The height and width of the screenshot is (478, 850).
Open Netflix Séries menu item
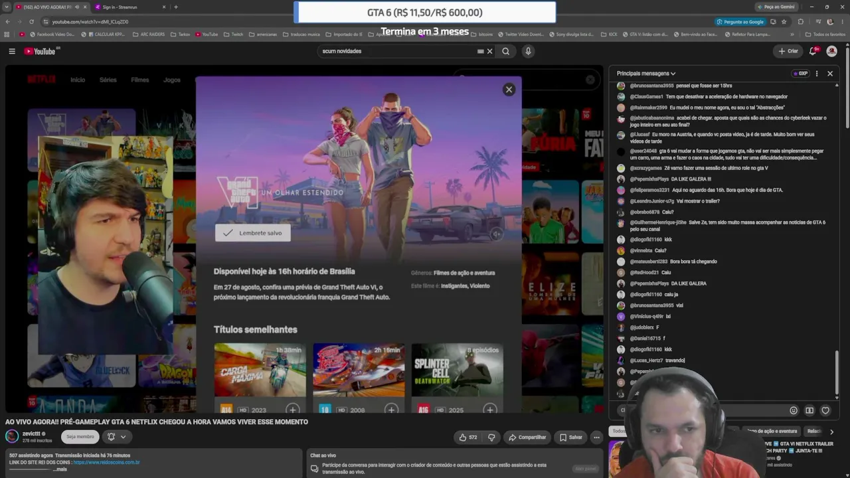108,80
